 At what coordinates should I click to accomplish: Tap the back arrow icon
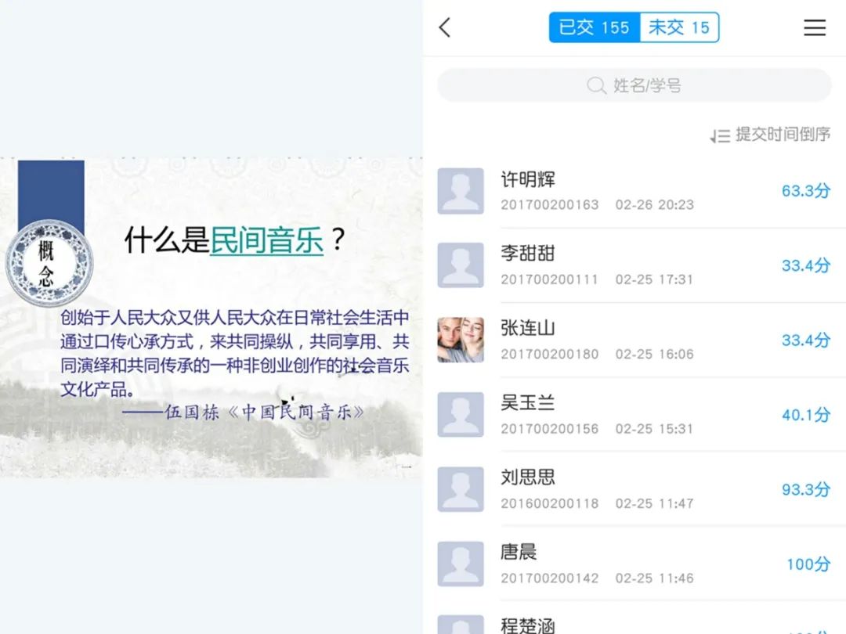pyautogui.click(x=445, y=27)
